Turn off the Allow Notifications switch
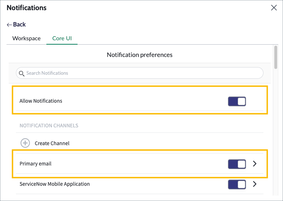This screenshot has width=283, height=201. click(237, 101)
